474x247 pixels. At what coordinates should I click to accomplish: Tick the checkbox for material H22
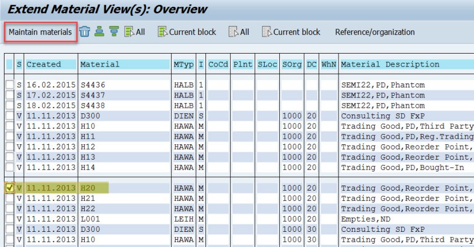(x=10, y=208)
